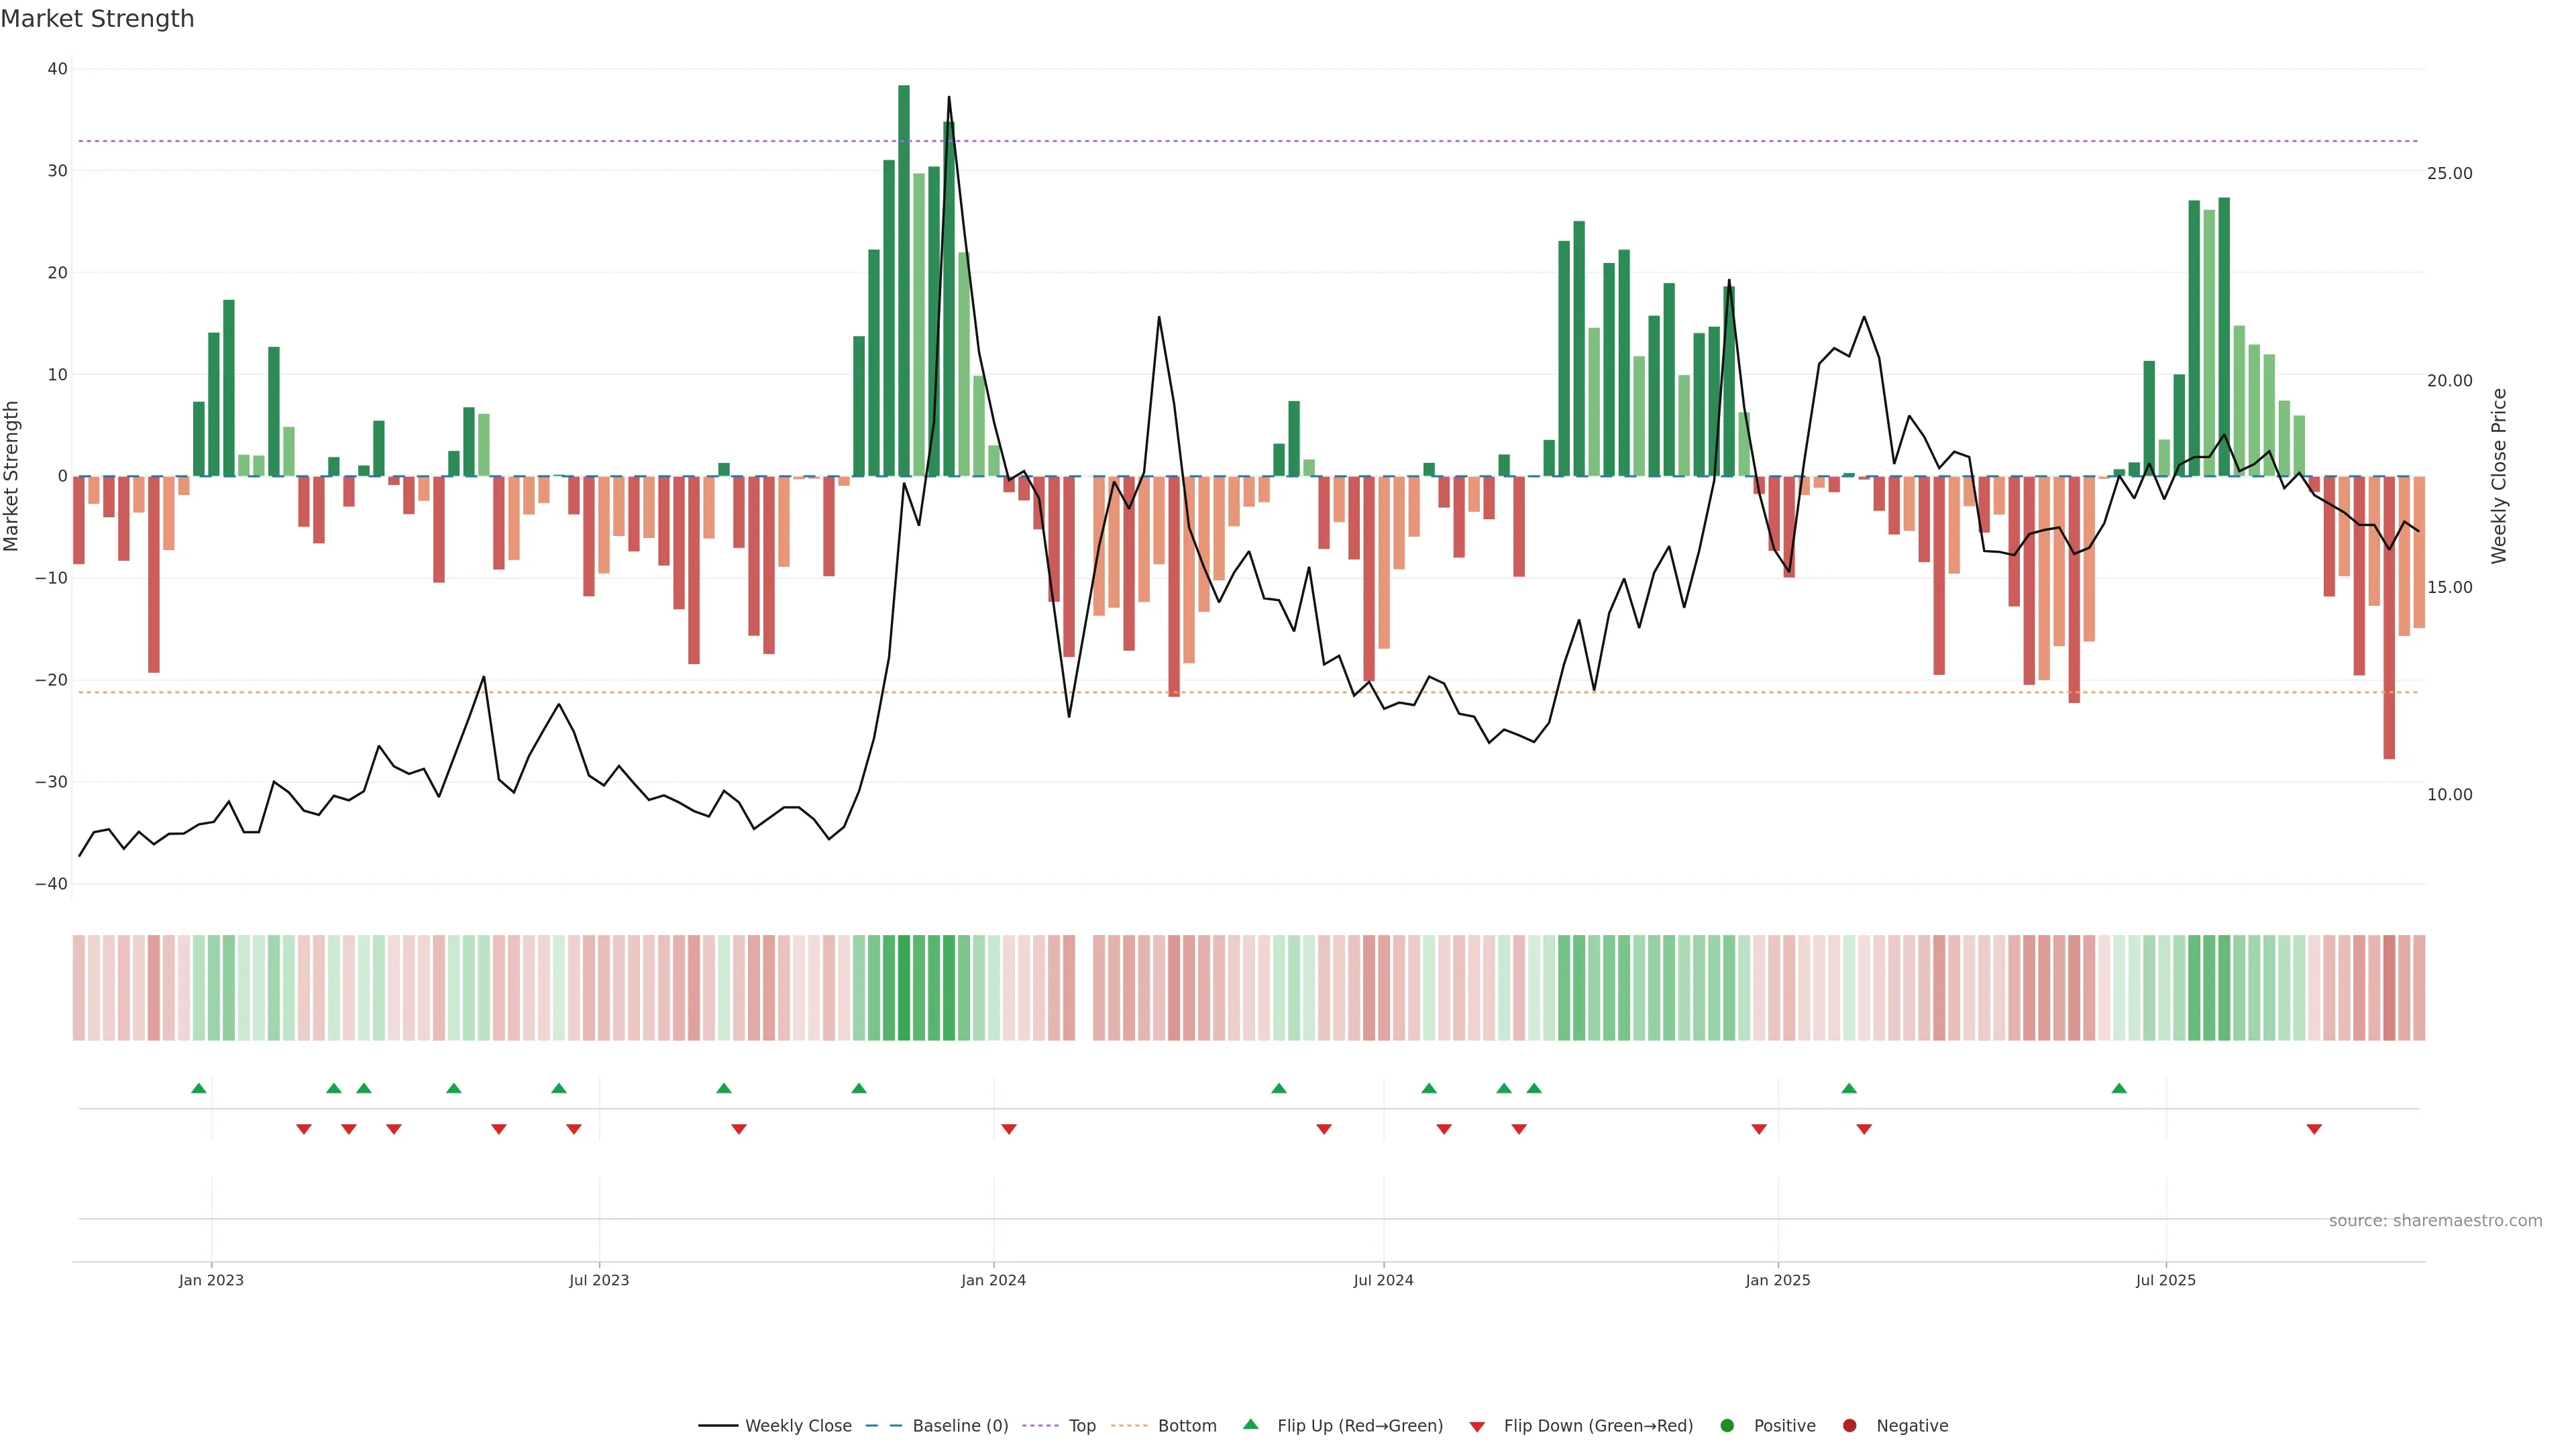The height and width of the screenshot is (1449, 2576).
Task: Click the last green Flip Up marker
Action: (2119, 1088)
